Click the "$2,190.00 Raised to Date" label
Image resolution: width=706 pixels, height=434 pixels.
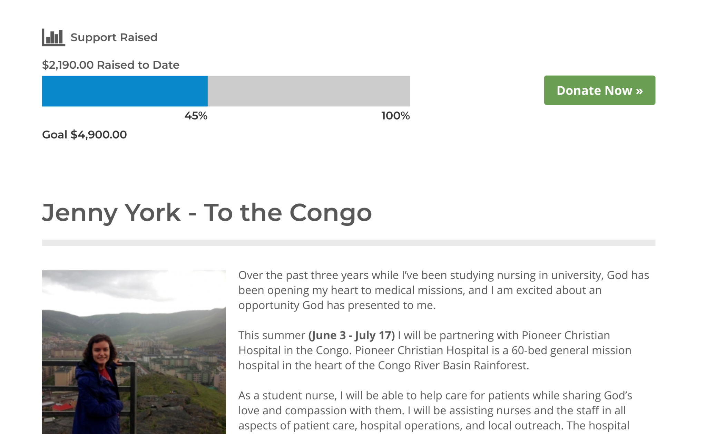[x=110, y=65]
